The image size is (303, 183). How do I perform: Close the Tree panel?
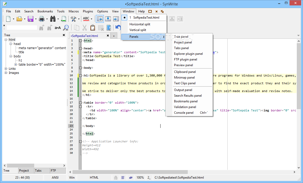point(64,35)
